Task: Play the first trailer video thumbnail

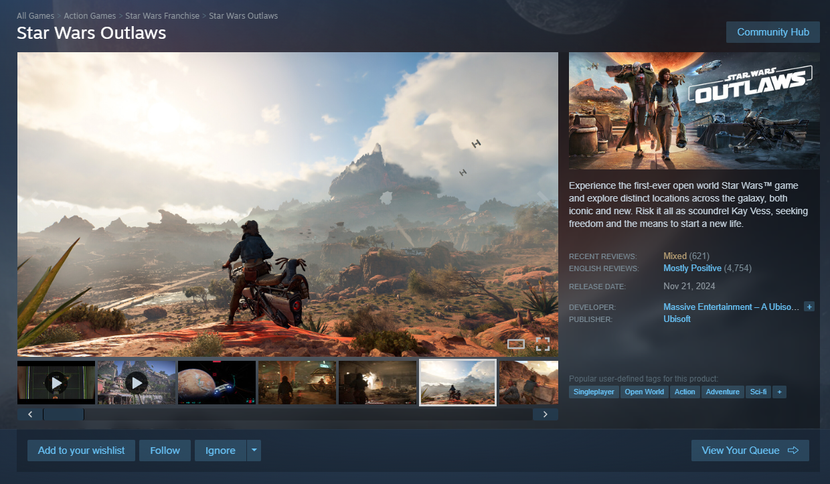Action: pos(56,383)
